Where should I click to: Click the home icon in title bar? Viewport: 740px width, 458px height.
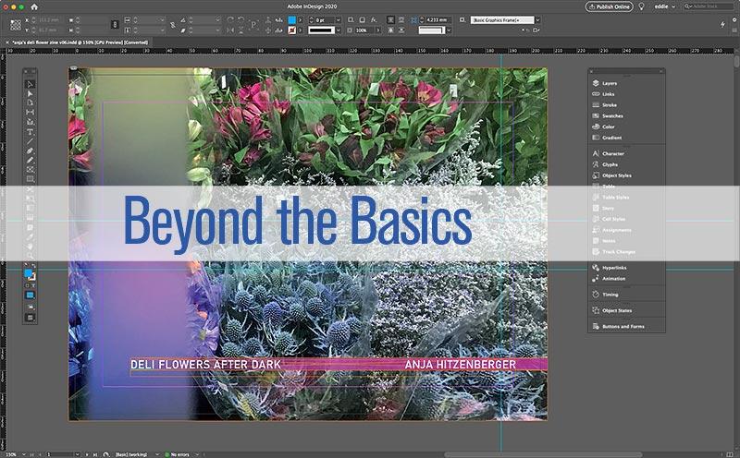(x=35, y=6)
